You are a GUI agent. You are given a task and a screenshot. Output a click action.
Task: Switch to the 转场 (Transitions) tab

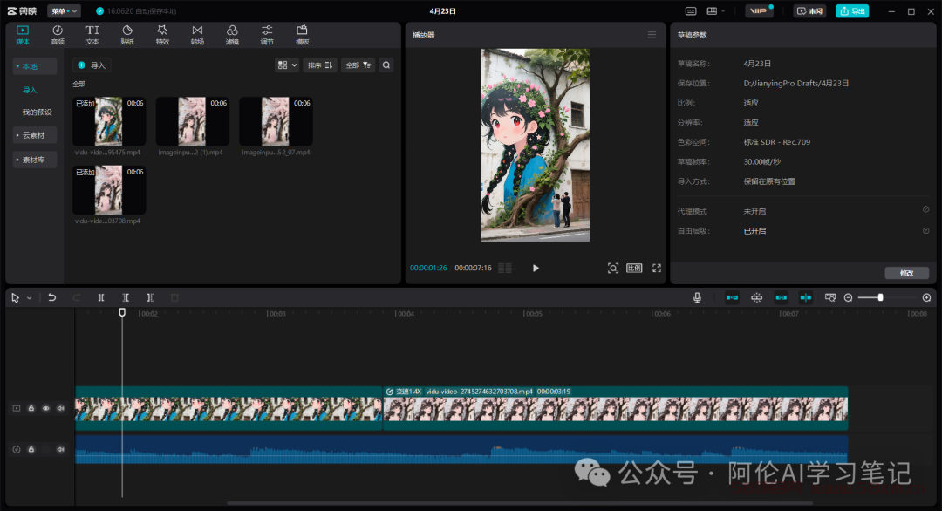[197, 34]
